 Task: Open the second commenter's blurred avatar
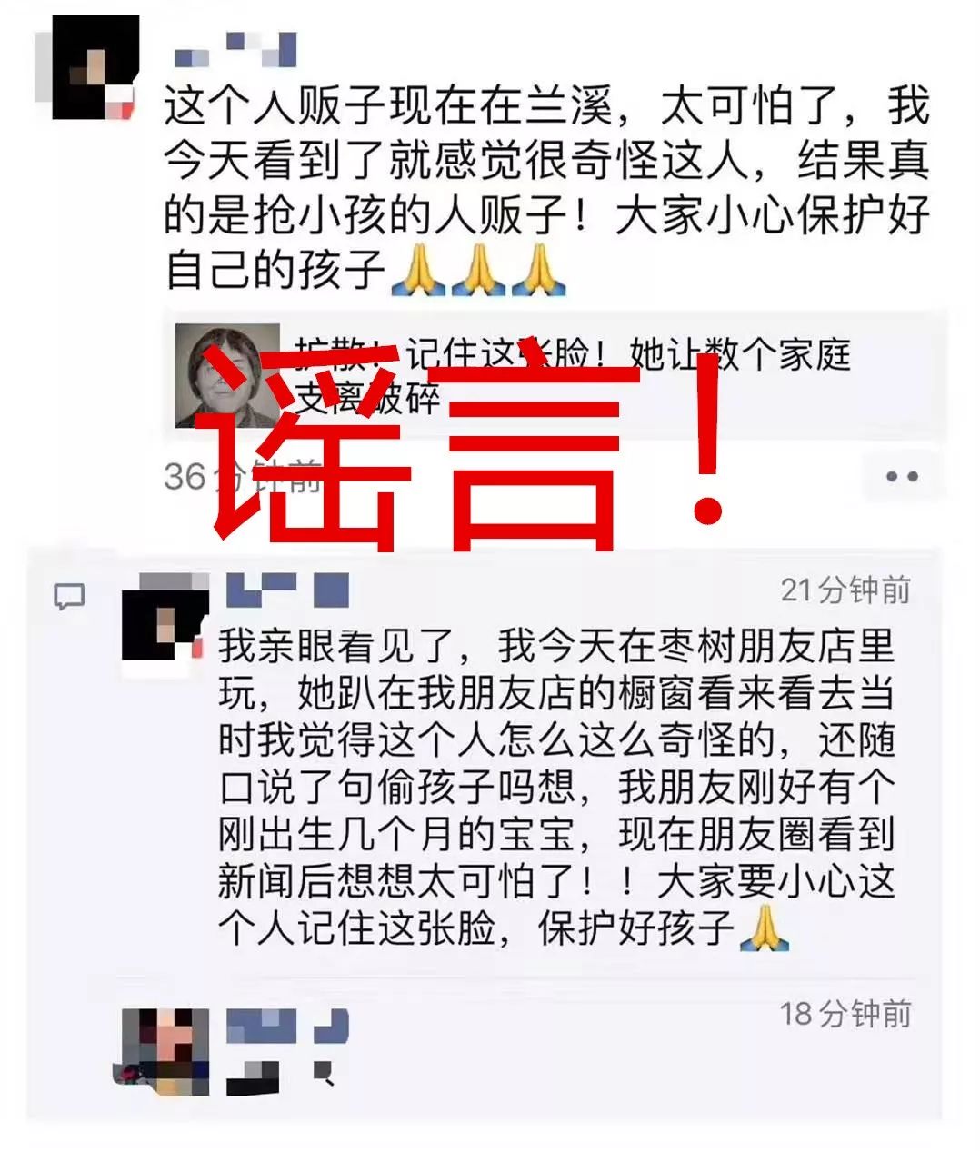coord(164,1049)
